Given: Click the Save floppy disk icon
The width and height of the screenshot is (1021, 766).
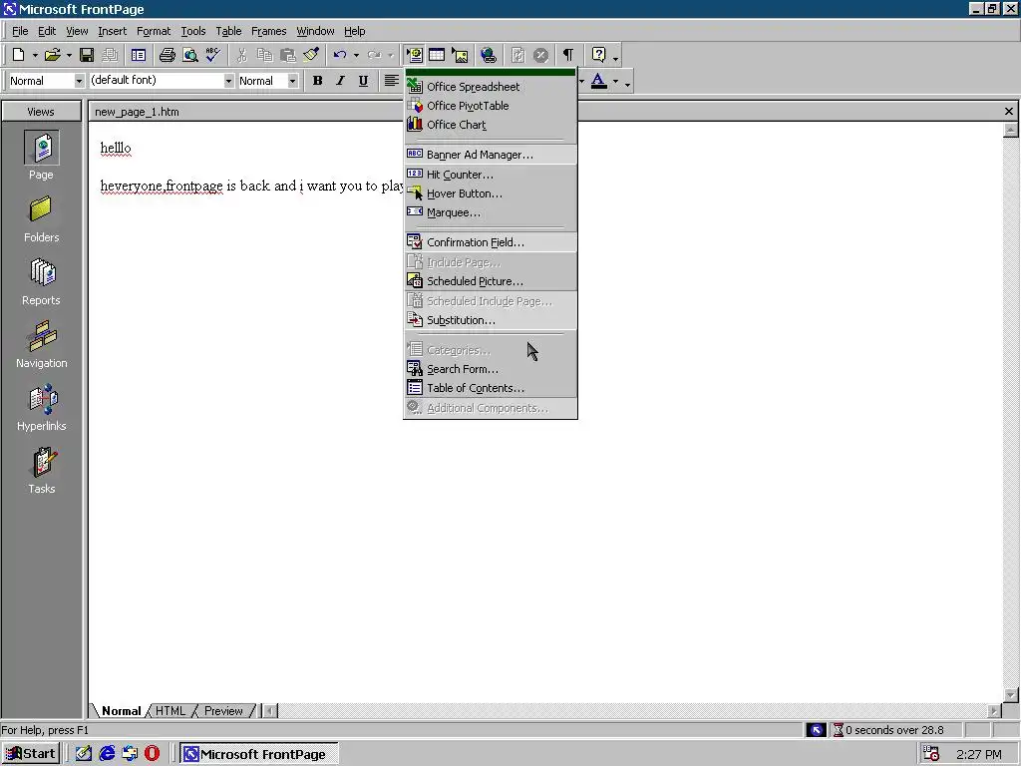Looking at the screenshot, I should click(x=87, y=56).
